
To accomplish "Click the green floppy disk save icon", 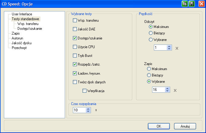I will click(192, 4).
